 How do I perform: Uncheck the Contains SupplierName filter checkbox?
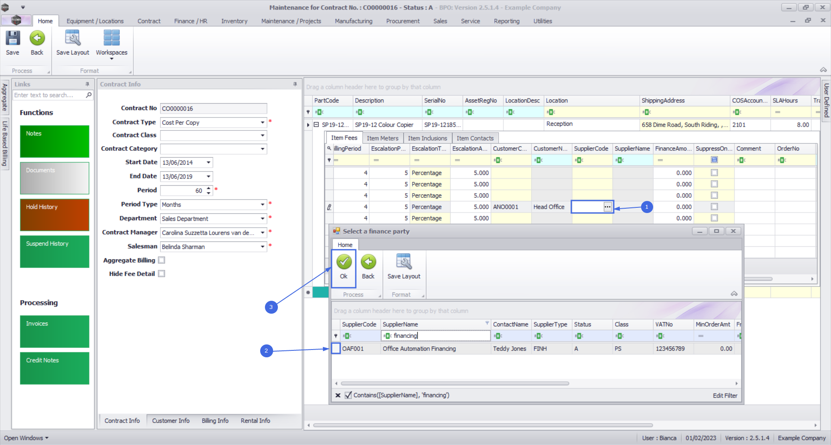point(348,395)
